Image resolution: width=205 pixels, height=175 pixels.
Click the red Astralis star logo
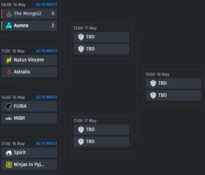point(9,72)
